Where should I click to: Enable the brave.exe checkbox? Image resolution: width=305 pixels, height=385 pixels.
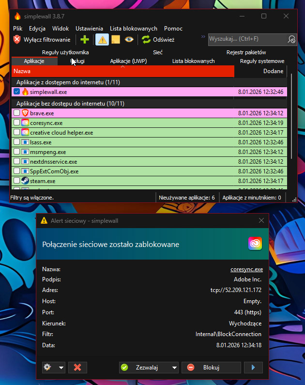pos(16,113)
